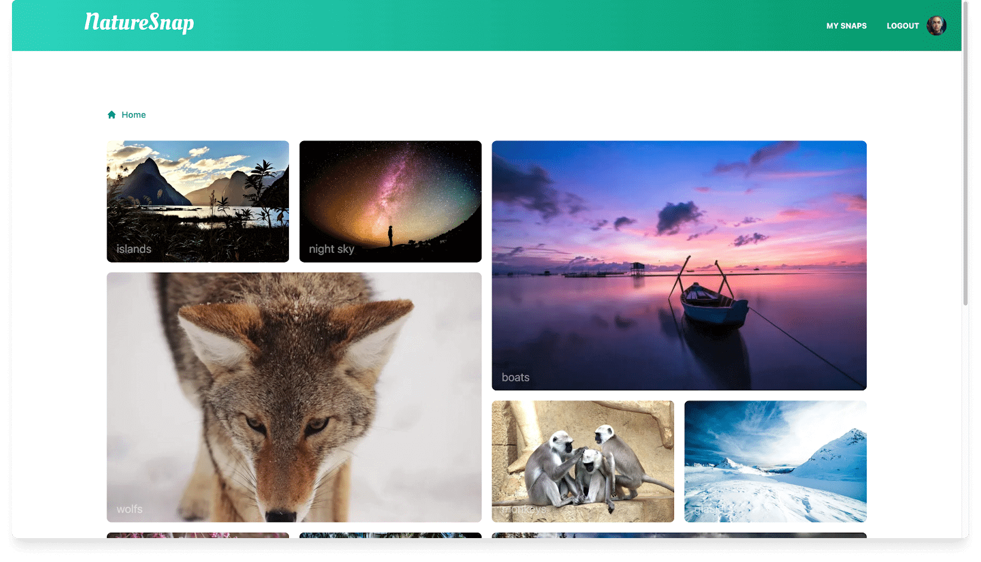
Task: Open the partially visible bottom-left photo tile
Action: click(197, 535)
